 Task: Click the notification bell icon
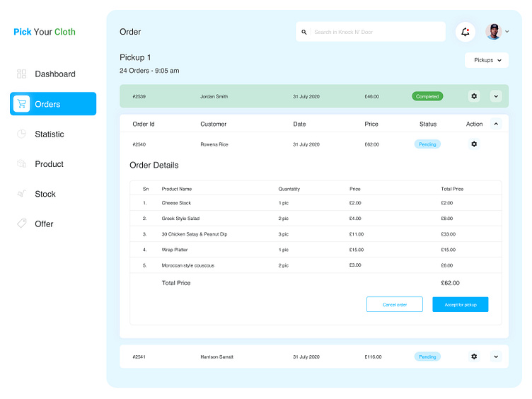tap(465, 32)
